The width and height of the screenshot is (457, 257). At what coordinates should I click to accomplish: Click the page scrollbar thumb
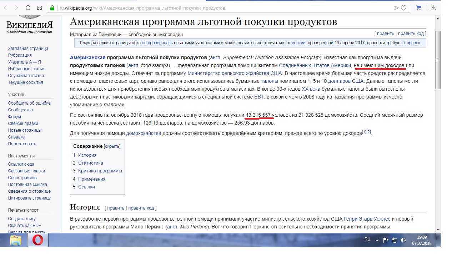(438, 60)
